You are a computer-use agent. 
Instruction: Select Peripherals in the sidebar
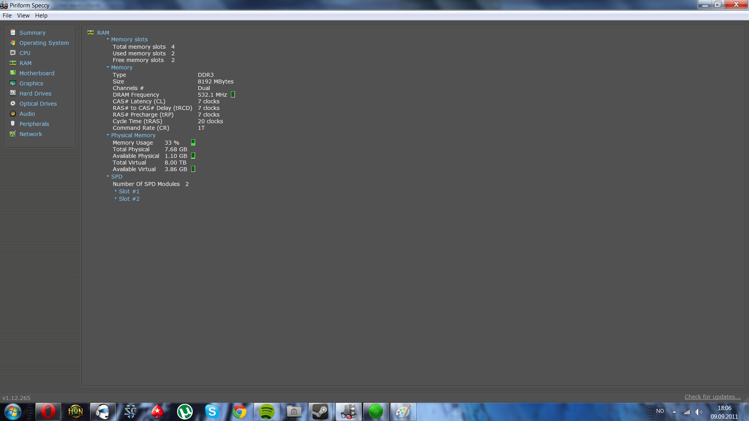tap(34, 124)
